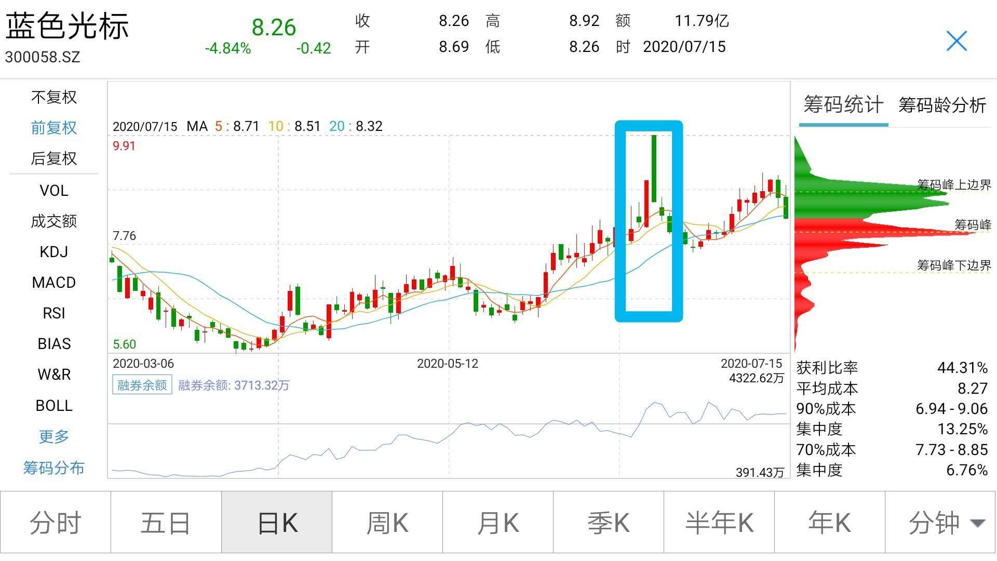Click the 筹码峰上边界 label
This screenshot has height=561, width=997.
click(954, 185)
